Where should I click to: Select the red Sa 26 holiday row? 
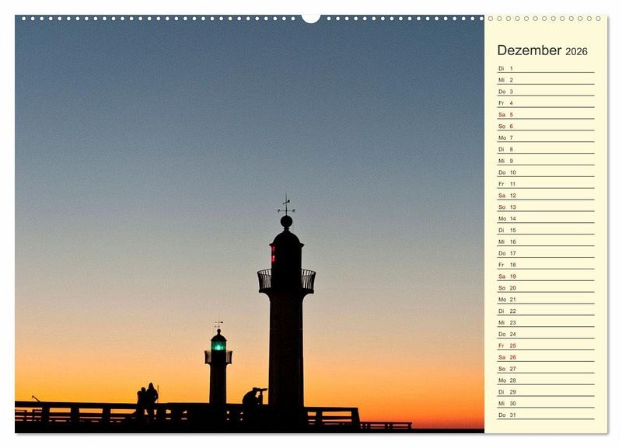[x=545, y=357]
